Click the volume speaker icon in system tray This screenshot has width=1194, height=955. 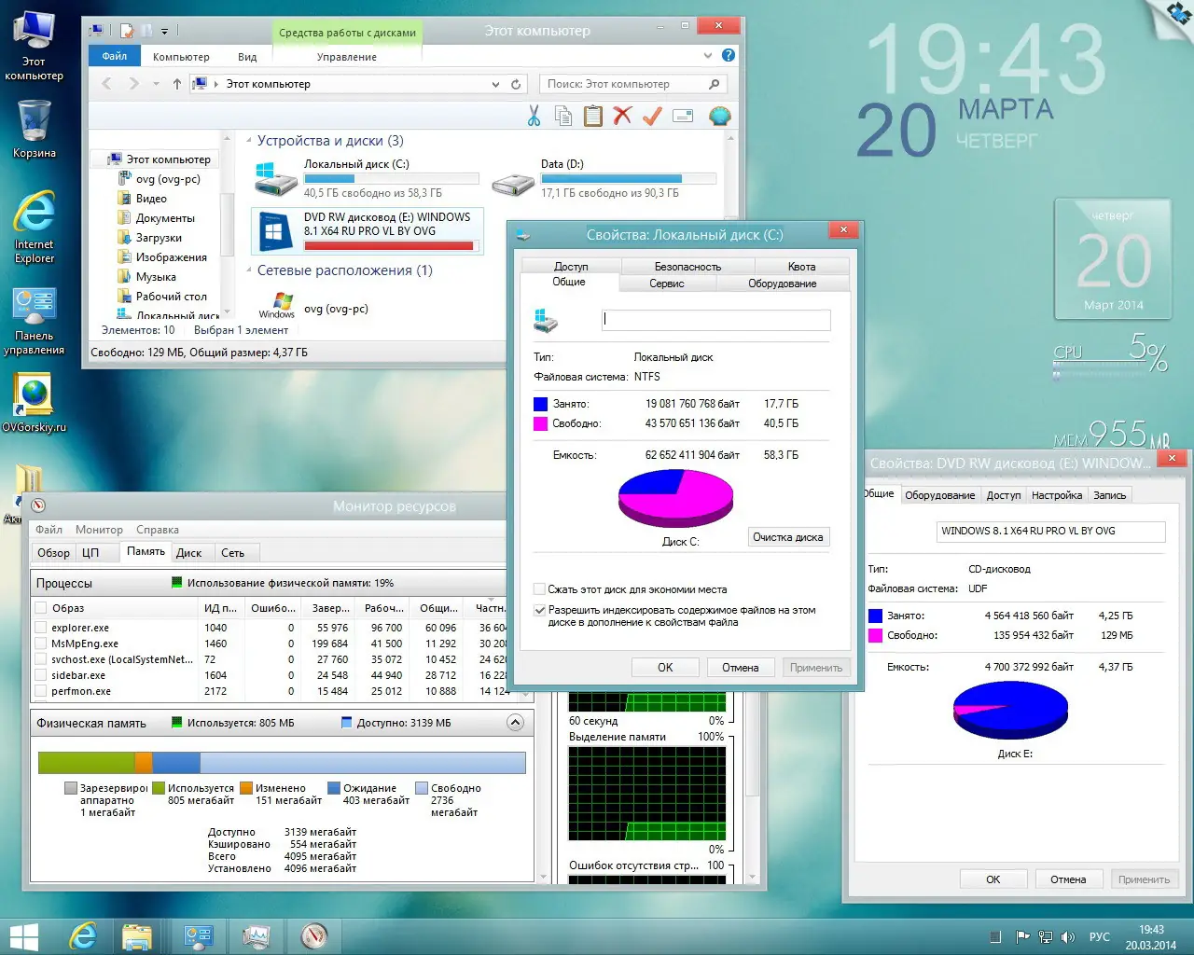pos(1068,936)
